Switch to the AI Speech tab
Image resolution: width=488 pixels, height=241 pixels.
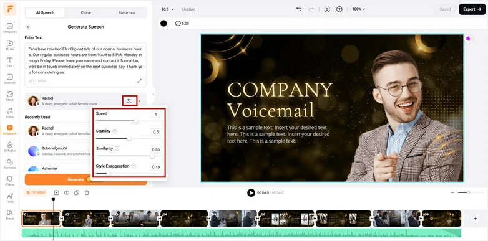tap(45, 12)
